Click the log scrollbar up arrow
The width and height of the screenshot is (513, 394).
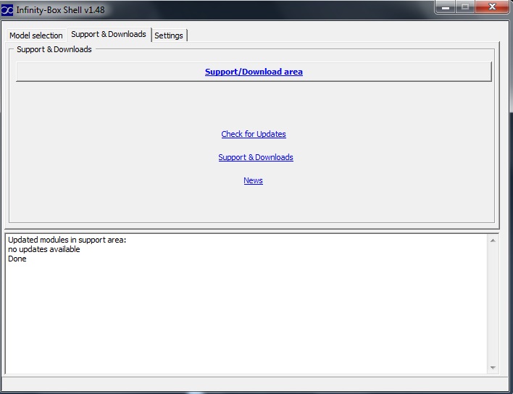[x=493, y=240]
